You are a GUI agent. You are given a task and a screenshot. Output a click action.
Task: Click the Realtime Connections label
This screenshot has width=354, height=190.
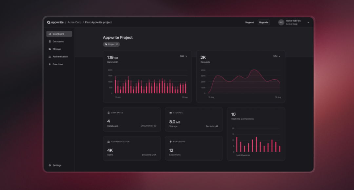pyautogui.click(x=243, y=119)
